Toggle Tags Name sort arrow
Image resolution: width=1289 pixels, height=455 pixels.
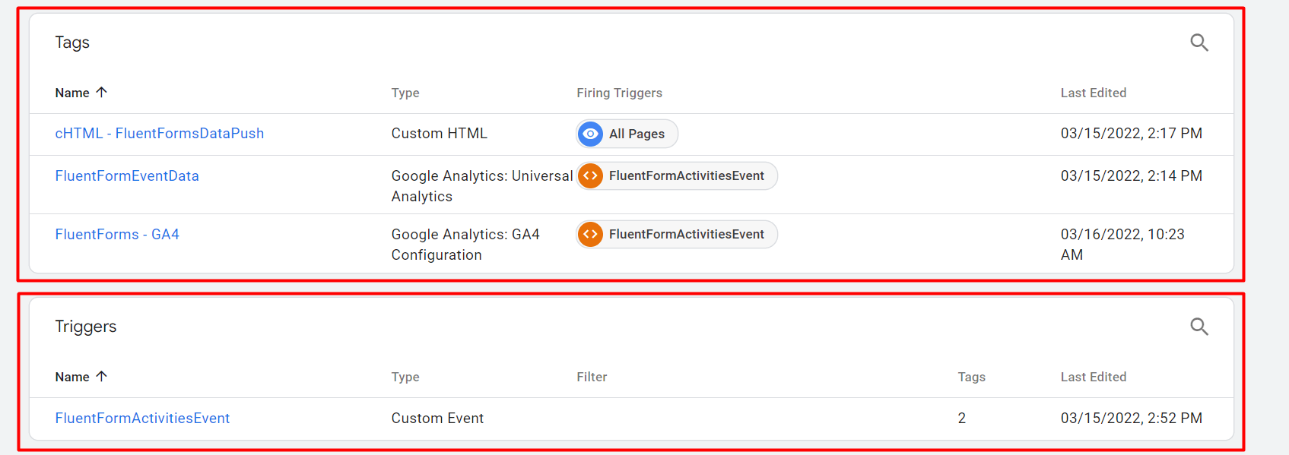102,92
